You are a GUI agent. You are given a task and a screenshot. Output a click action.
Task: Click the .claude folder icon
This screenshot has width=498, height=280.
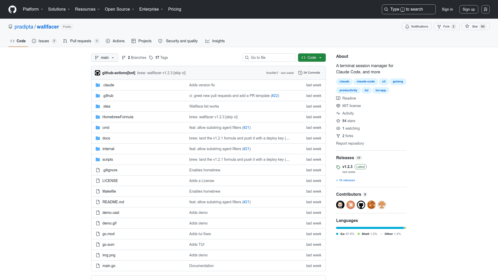(x=98, y=85)
